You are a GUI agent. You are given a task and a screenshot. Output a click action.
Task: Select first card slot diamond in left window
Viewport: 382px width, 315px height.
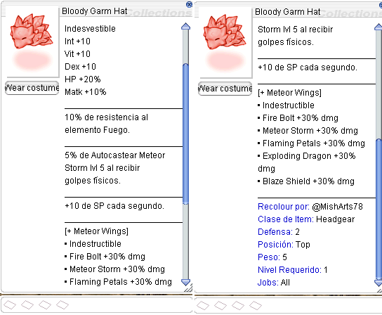tap(10, 304)
